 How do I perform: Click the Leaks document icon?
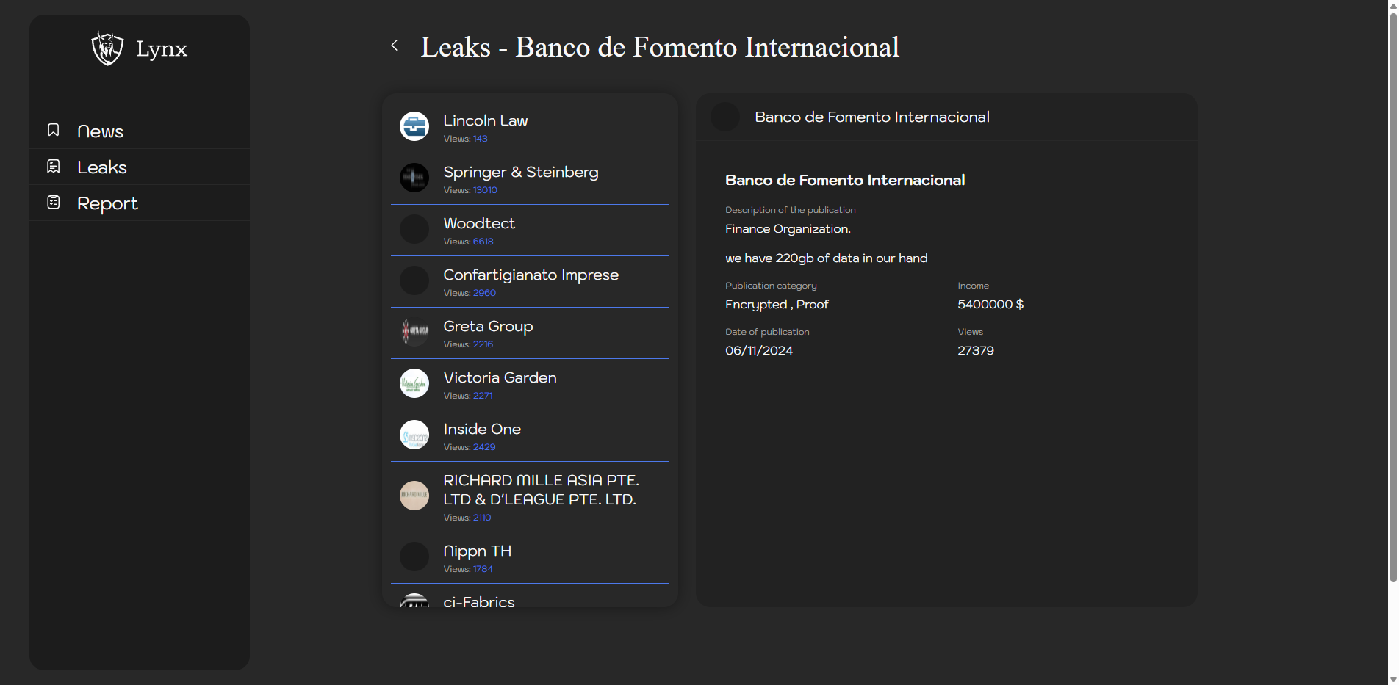click(x=53, y=166)
